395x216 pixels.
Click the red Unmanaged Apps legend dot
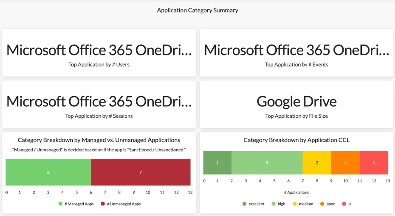[103, 204]
